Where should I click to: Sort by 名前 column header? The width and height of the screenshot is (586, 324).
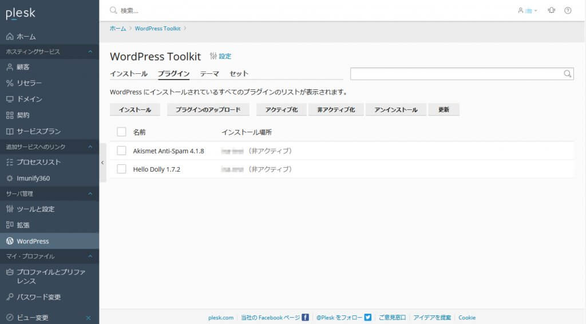[x=140, y=132]
